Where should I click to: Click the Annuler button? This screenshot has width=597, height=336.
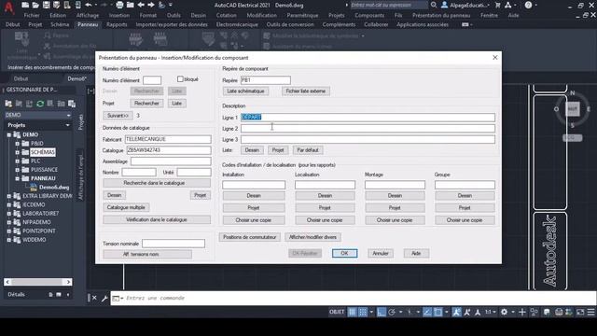pos(381,253)
